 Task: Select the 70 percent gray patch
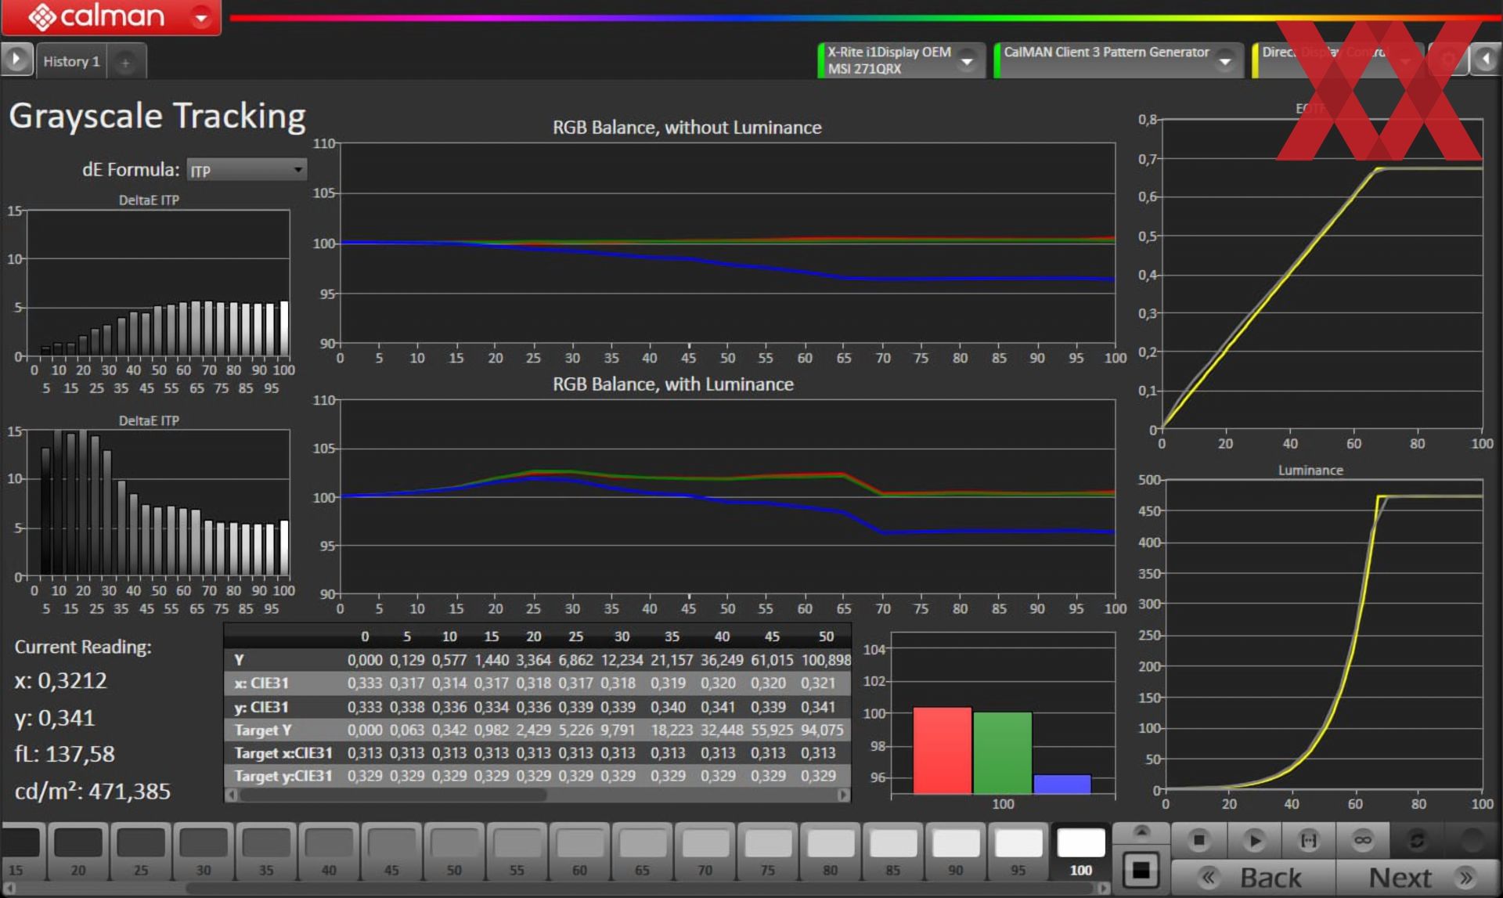(x=705, y=851)
